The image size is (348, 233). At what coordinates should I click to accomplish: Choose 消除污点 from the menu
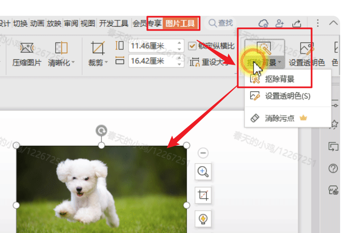coord(288,118)
